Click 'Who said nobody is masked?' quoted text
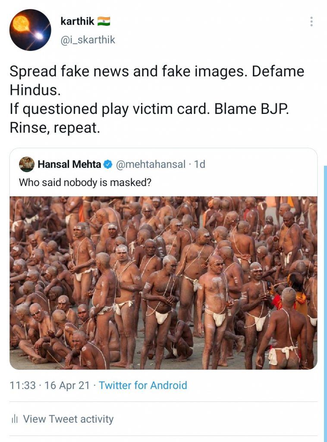The height and width of the screenshot is (442, 327). click(x=85, y=182)
